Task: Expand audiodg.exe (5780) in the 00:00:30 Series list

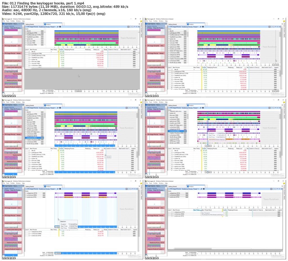Action: [x=26, y=33]
